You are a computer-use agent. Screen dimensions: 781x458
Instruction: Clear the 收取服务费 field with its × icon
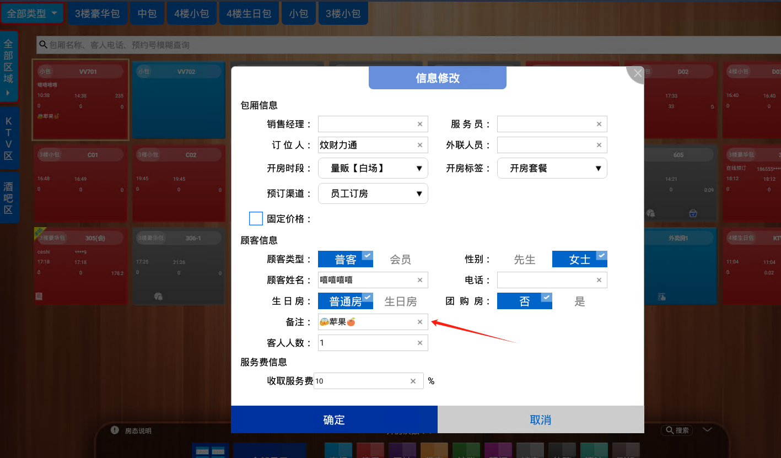(413, 381)
